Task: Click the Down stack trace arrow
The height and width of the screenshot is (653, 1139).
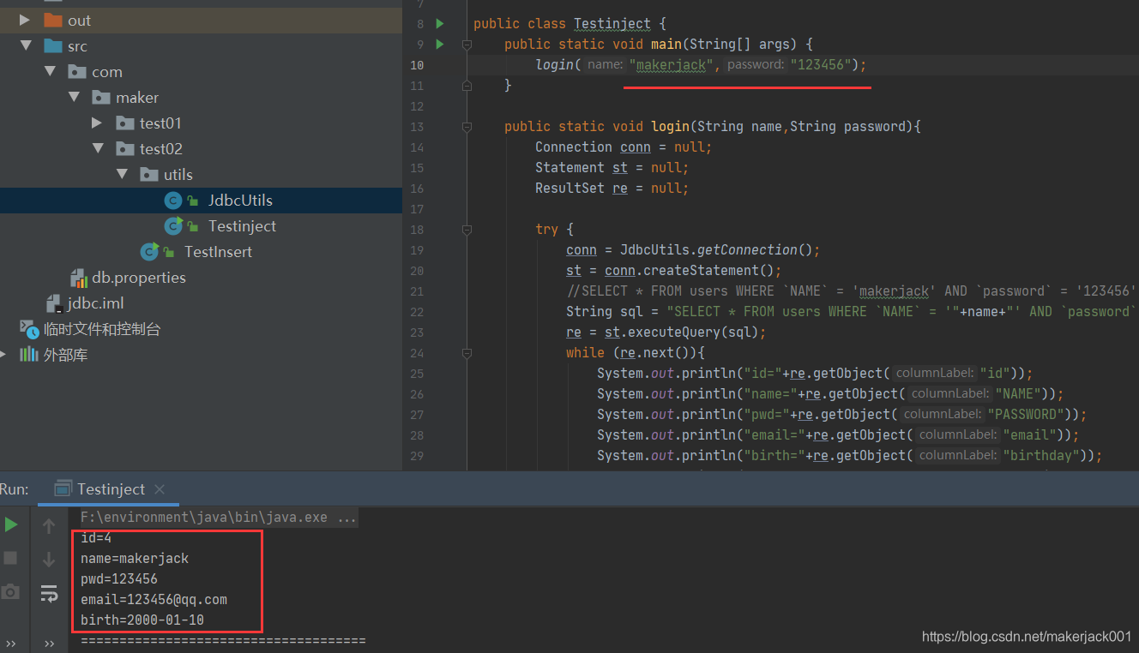Action: pos(49,559)
